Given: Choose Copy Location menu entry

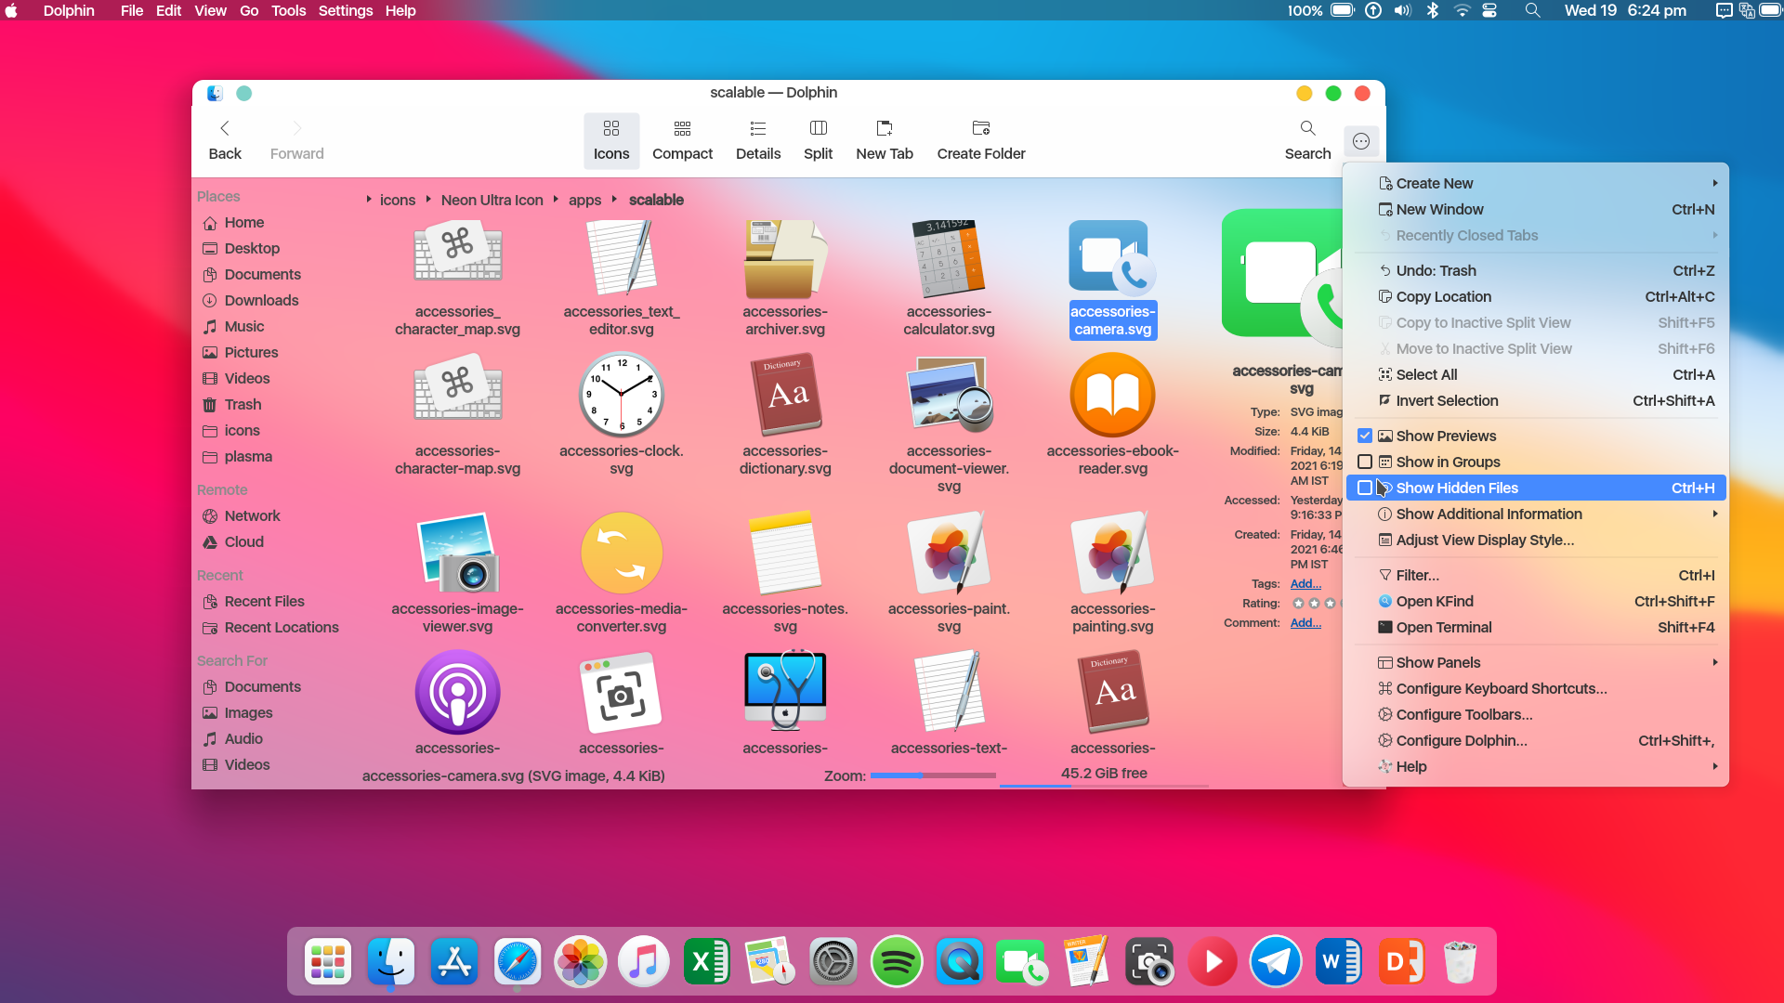Looking at the screenshot, I should (1536, 296).
